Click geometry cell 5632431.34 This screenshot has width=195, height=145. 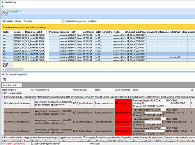(x=19, y=57)
